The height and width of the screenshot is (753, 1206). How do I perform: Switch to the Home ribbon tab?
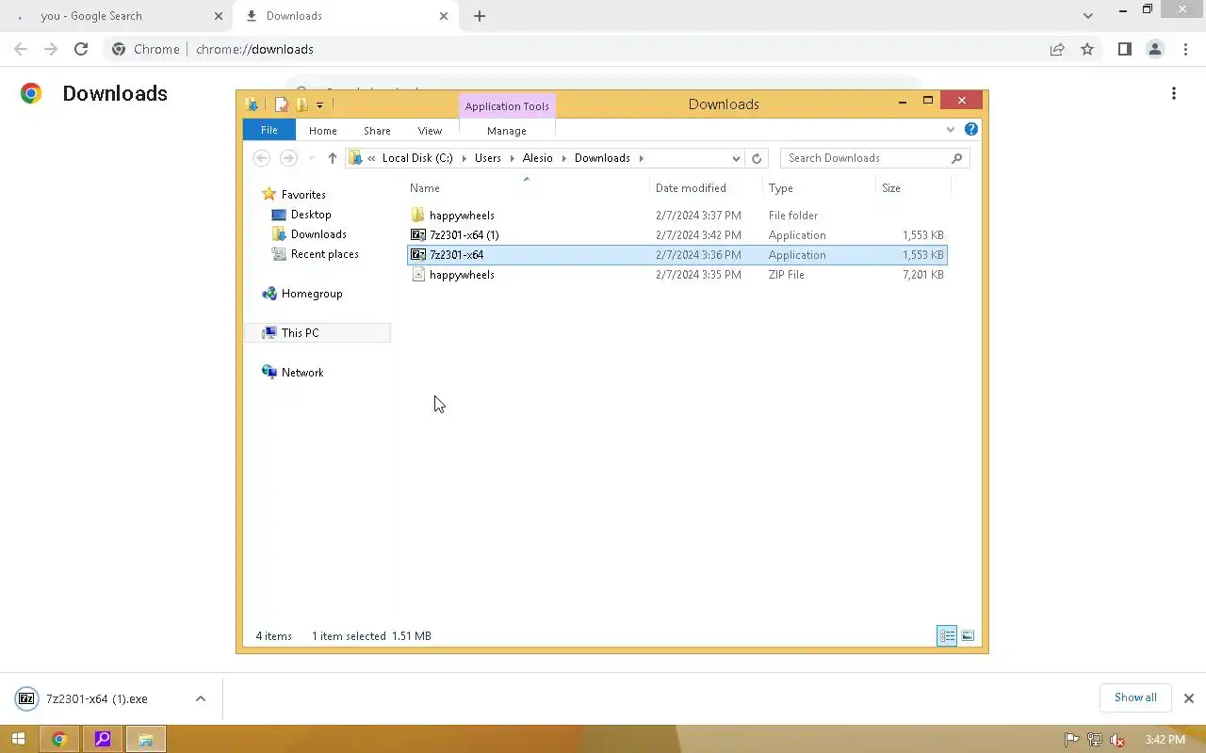tap(322, 131)
